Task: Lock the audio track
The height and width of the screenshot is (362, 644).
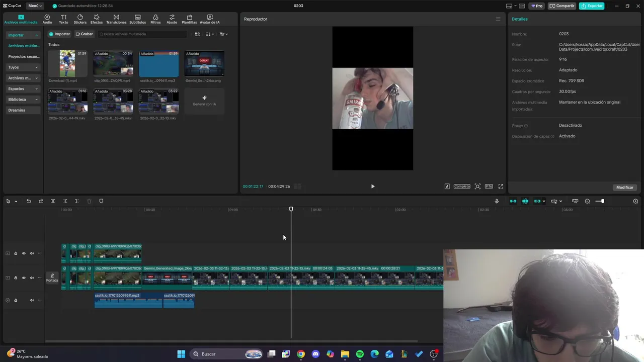Action: (x=16, y=300)
